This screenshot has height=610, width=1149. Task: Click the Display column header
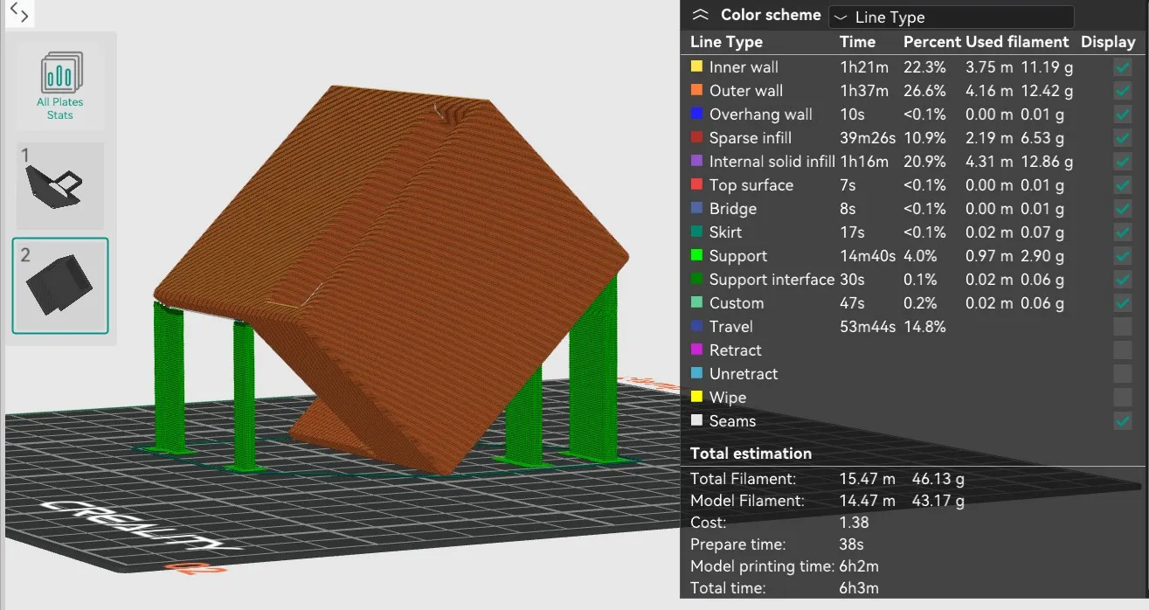click(x=1108, y=42)
